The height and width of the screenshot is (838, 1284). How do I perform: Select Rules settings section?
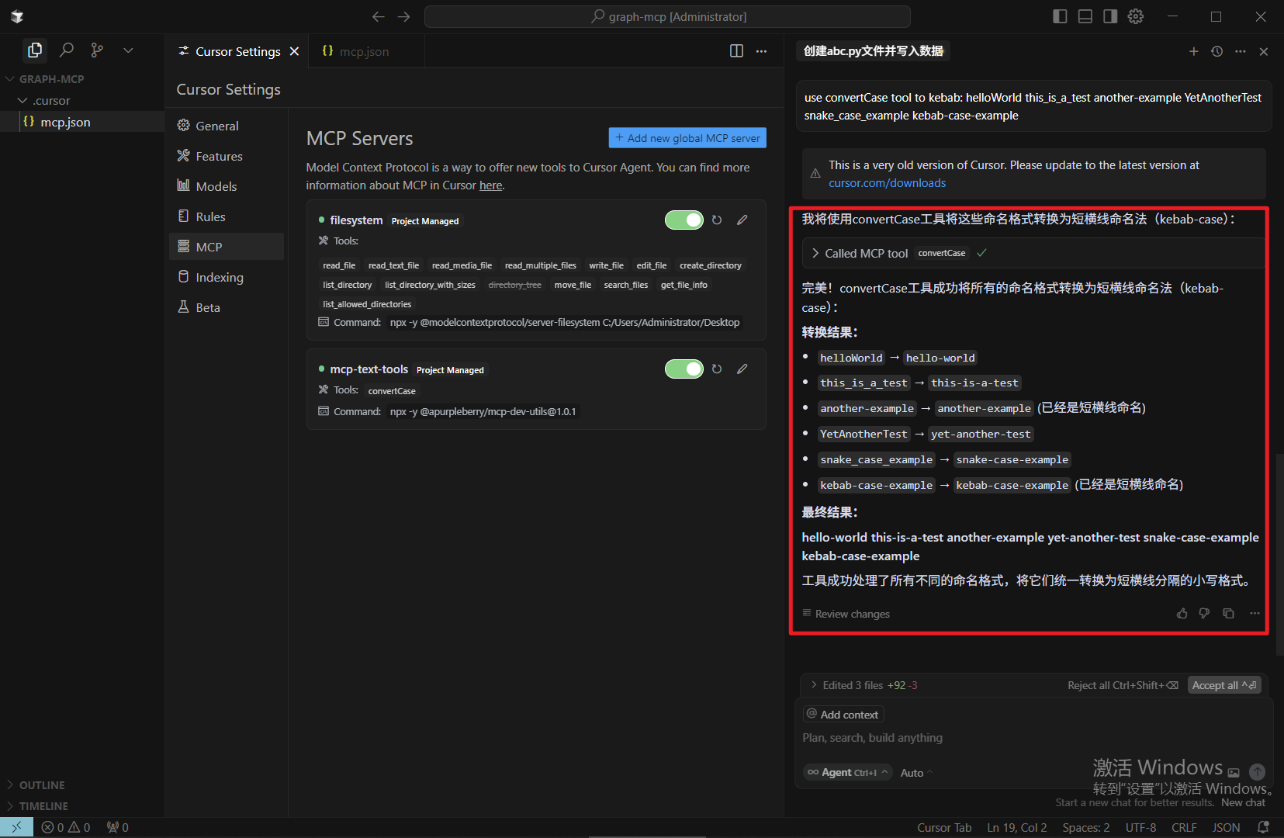pos(227,216)
